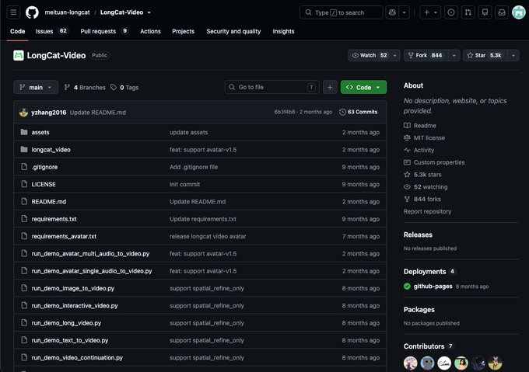Open the notifications inbox icon
Screen dimensions: 529x372
point(502,12)
